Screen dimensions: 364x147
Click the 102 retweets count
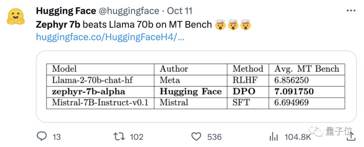(136, 137)
